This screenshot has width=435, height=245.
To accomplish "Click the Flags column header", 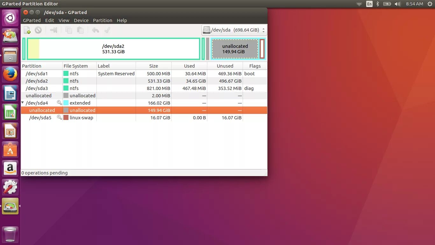I will point(255,66).
